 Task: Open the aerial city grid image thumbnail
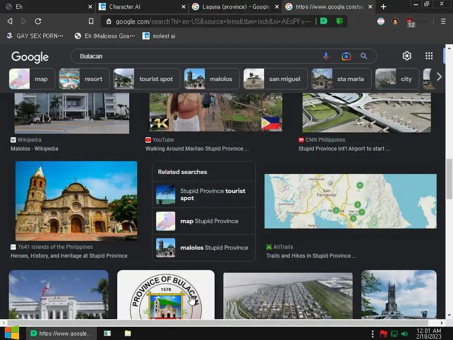(288, 296)
